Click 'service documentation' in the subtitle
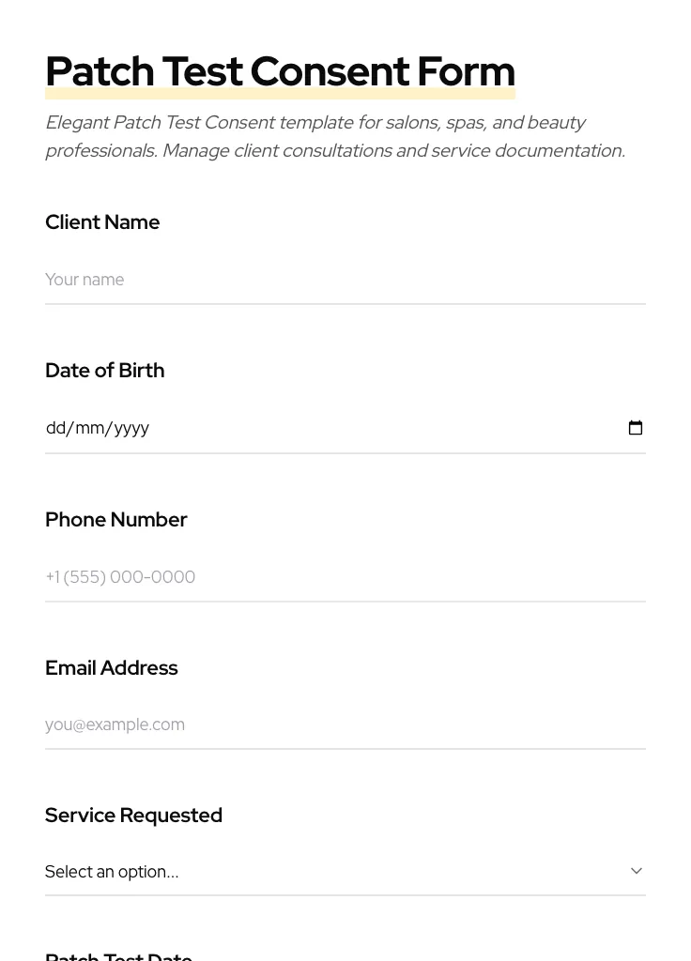 point(528,151)
